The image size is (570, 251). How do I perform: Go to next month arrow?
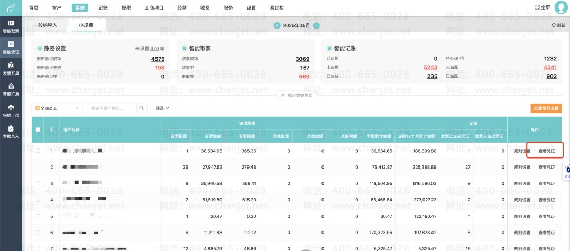316,25
